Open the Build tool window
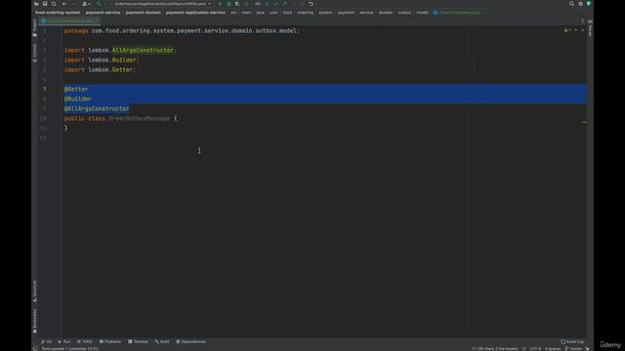 pos(162,341)
